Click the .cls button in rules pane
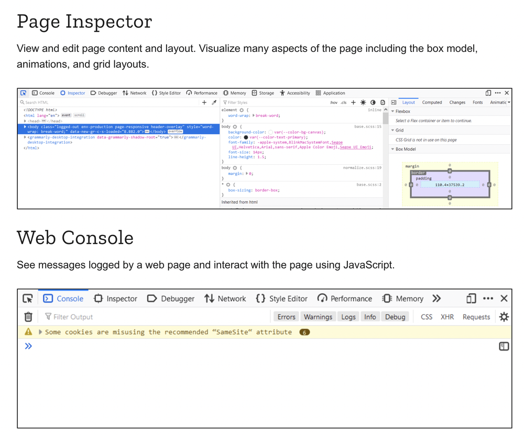The image size is (524, 435). pyautogui.click(x=344, y=102)
